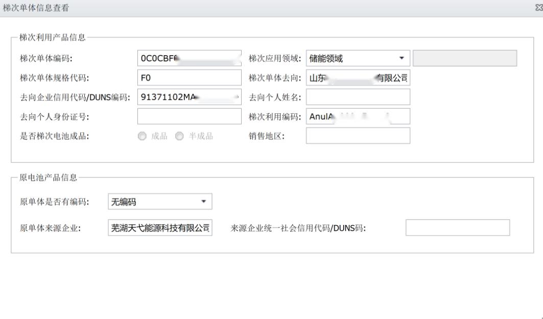Click the 来源企业统一社会信用代码/DUNS码: label

click(x=298, y=228)
